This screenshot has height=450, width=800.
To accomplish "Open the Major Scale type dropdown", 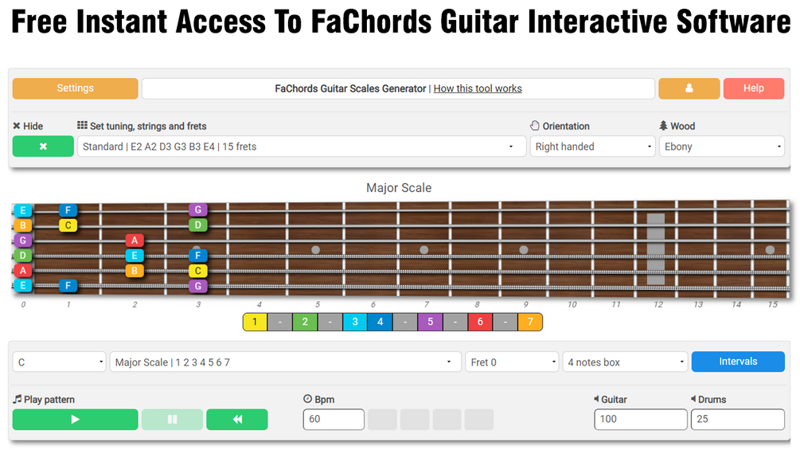I will click(285, 362).
